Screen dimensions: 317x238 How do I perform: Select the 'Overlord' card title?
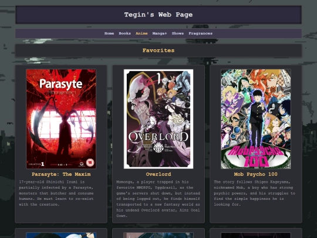(158, 175)
